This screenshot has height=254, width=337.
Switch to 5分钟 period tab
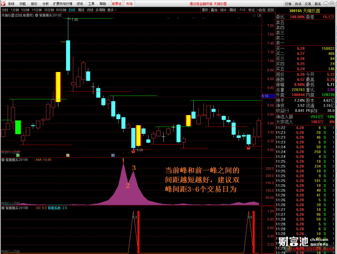(x=25, y=10)
